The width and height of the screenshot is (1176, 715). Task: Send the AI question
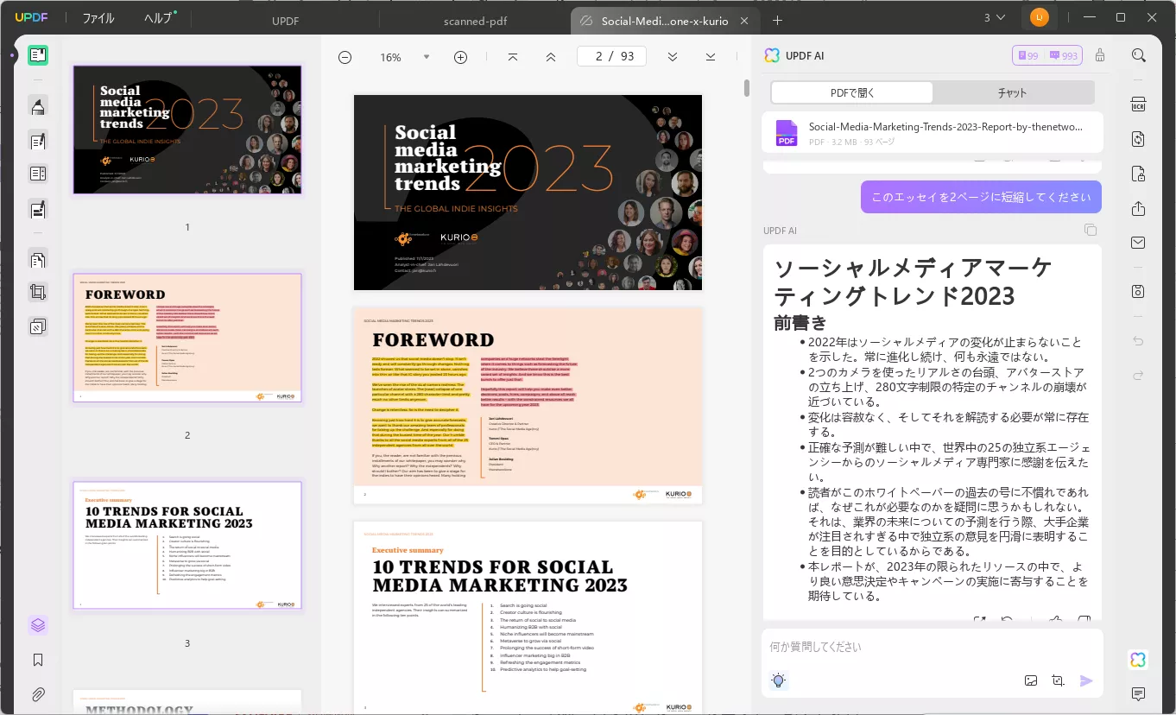pyautogui.click(x=1086, y=680)
